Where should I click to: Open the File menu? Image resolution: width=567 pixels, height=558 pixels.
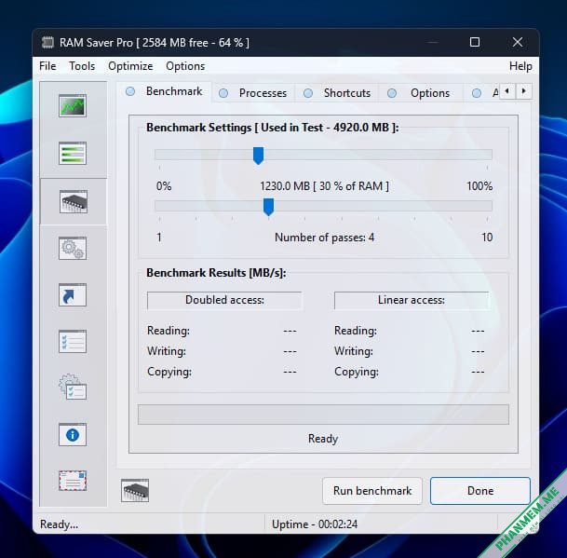click(x=47, y=66)
